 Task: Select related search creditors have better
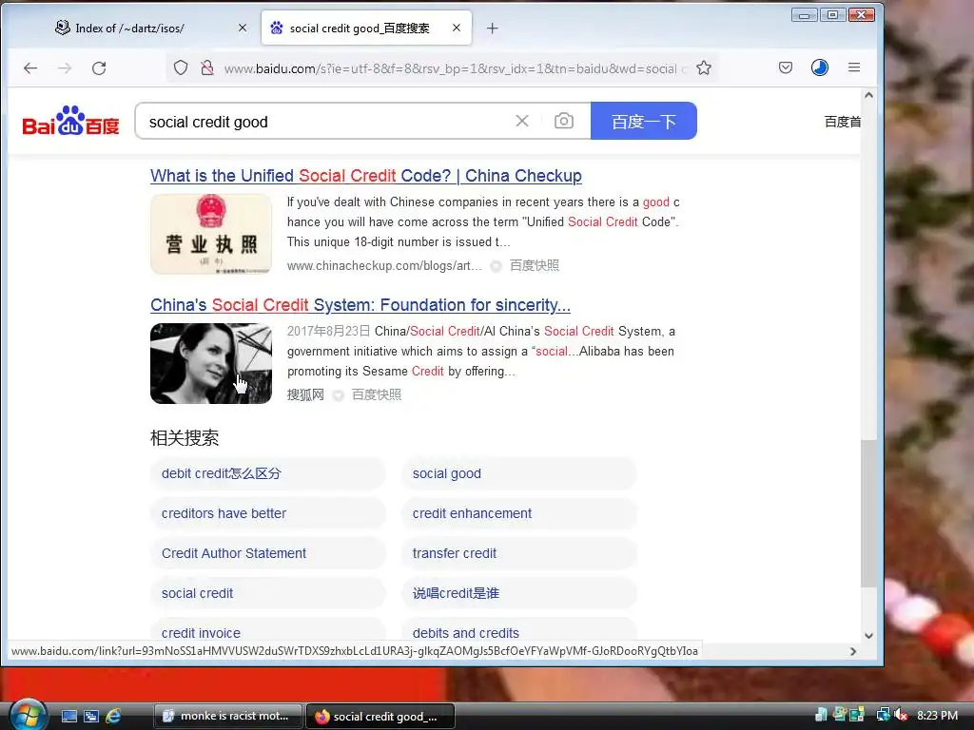[267, 513]
